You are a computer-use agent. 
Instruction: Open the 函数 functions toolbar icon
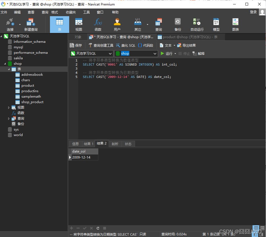click(x=98, y=25)
